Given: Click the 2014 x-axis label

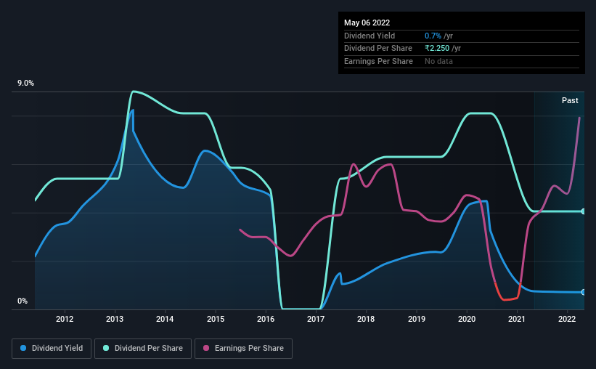Looking at the screenshot, I should click(x=165, y=319).
